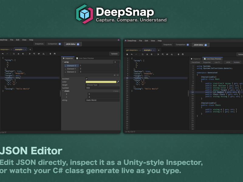The image size is (243, 182).
Task: Close the get-response tab in the right window
Action: click(140, 50)
